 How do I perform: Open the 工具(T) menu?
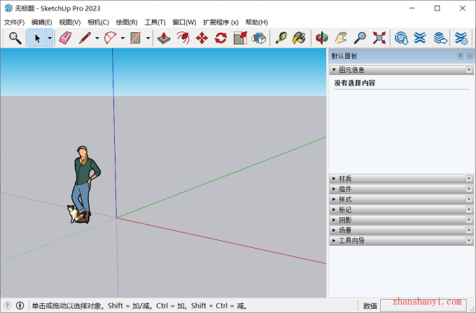point(155,22)
